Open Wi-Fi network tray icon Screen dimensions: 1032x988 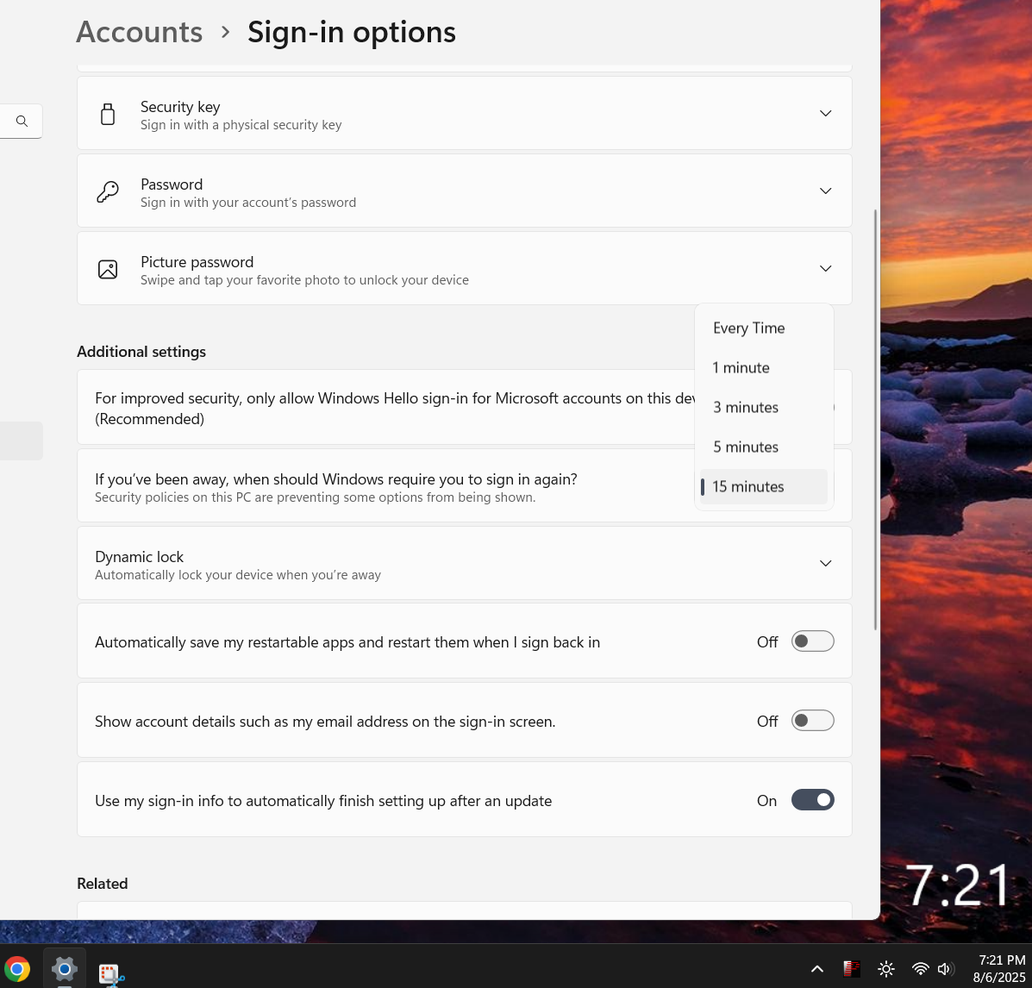pos(920,969)
